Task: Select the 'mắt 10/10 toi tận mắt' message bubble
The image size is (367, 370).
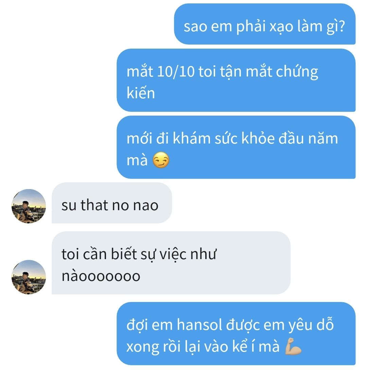Action: 236,80
